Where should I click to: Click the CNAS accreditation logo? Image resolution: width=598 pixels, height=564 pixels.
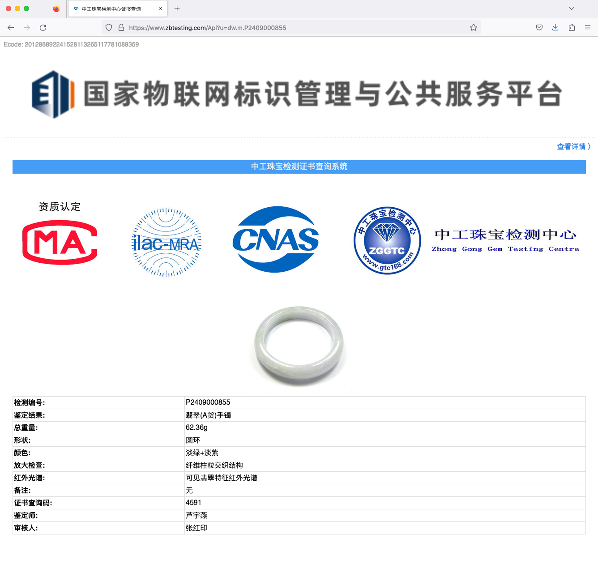276,239
